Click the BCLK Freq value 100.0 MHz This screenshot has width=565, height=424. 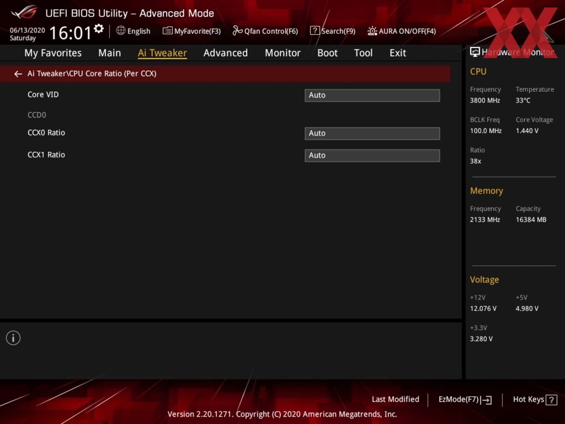tap(486, 131)
